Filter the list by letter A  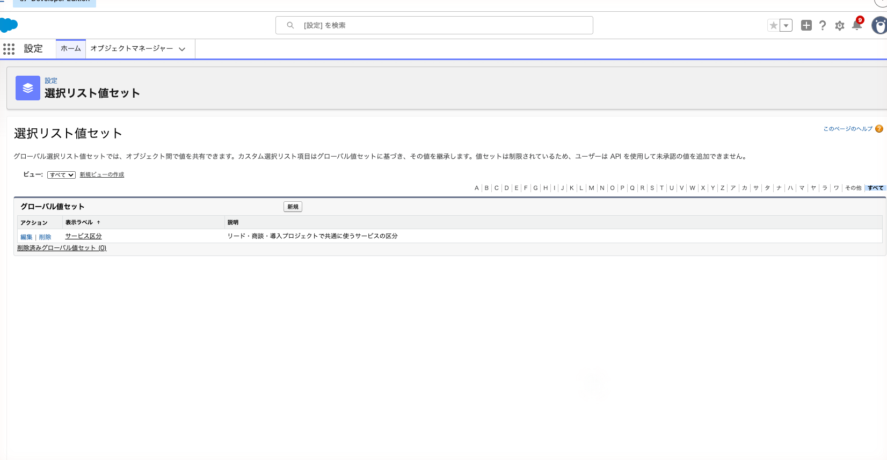point(476,188)
